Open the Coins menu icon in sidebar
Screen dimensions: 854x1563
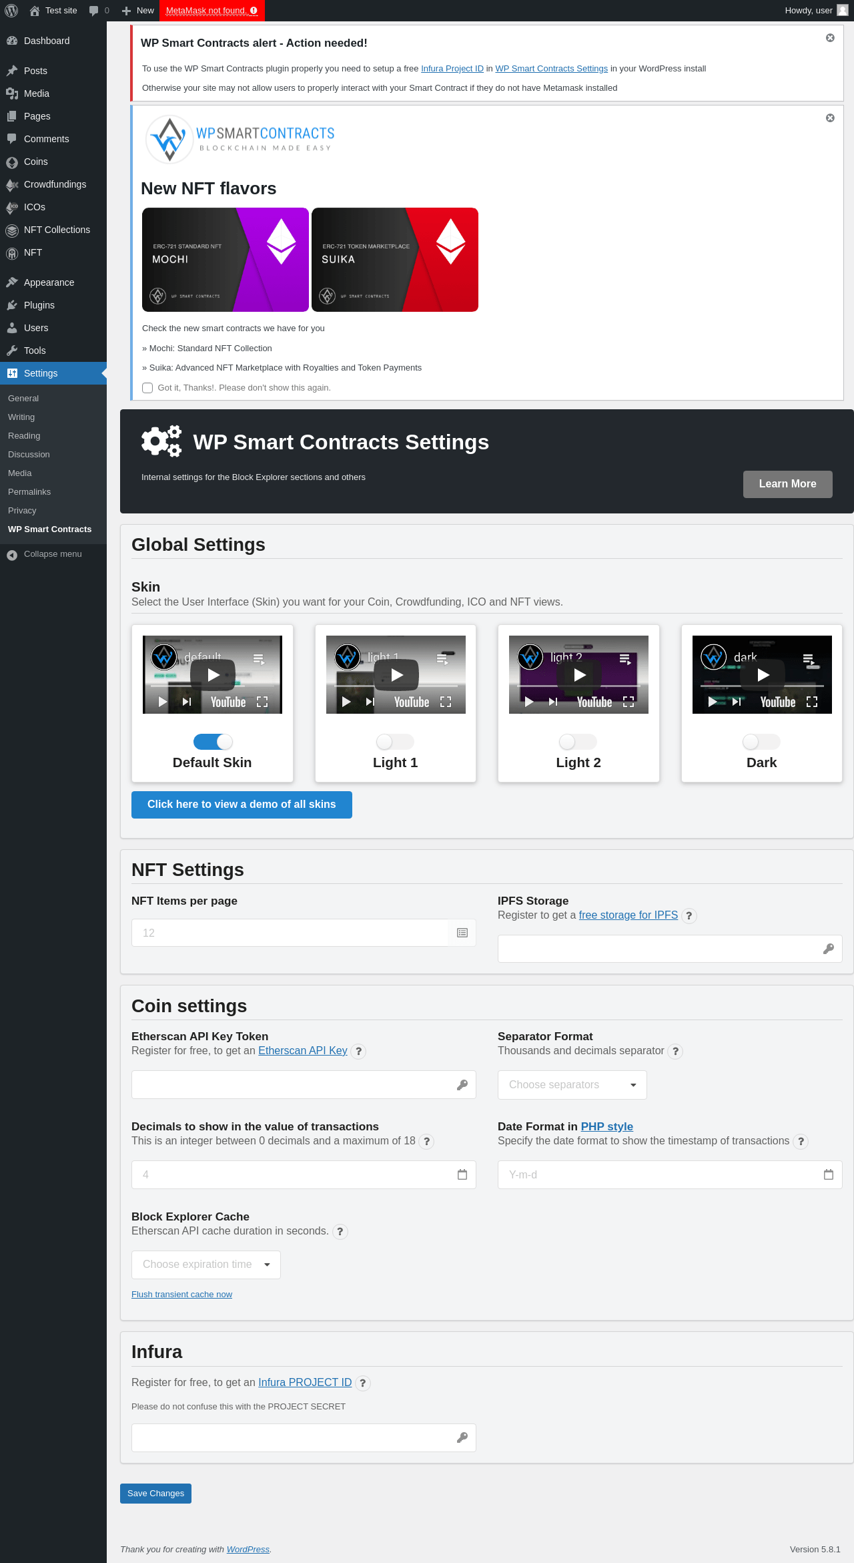click(x=12, y=162)
